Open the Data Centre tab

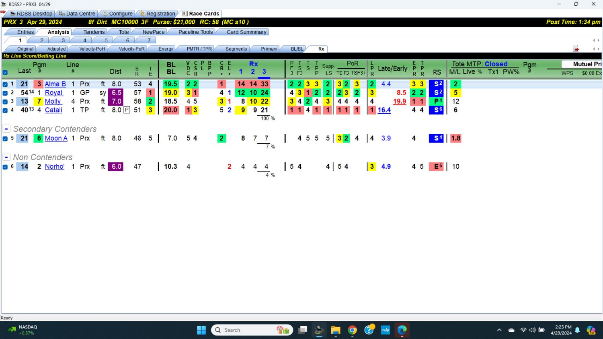[77, 13]
